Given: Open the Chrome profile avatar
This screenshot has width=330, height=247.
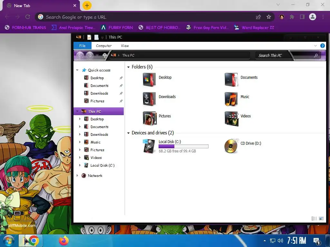Looking at the screenshot, I should click(x=313, y=17).
